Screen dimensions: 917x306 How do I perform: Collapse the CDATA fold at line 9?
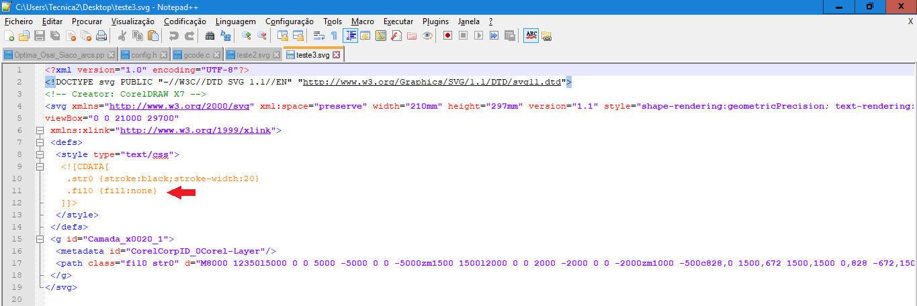coord(40,166)
